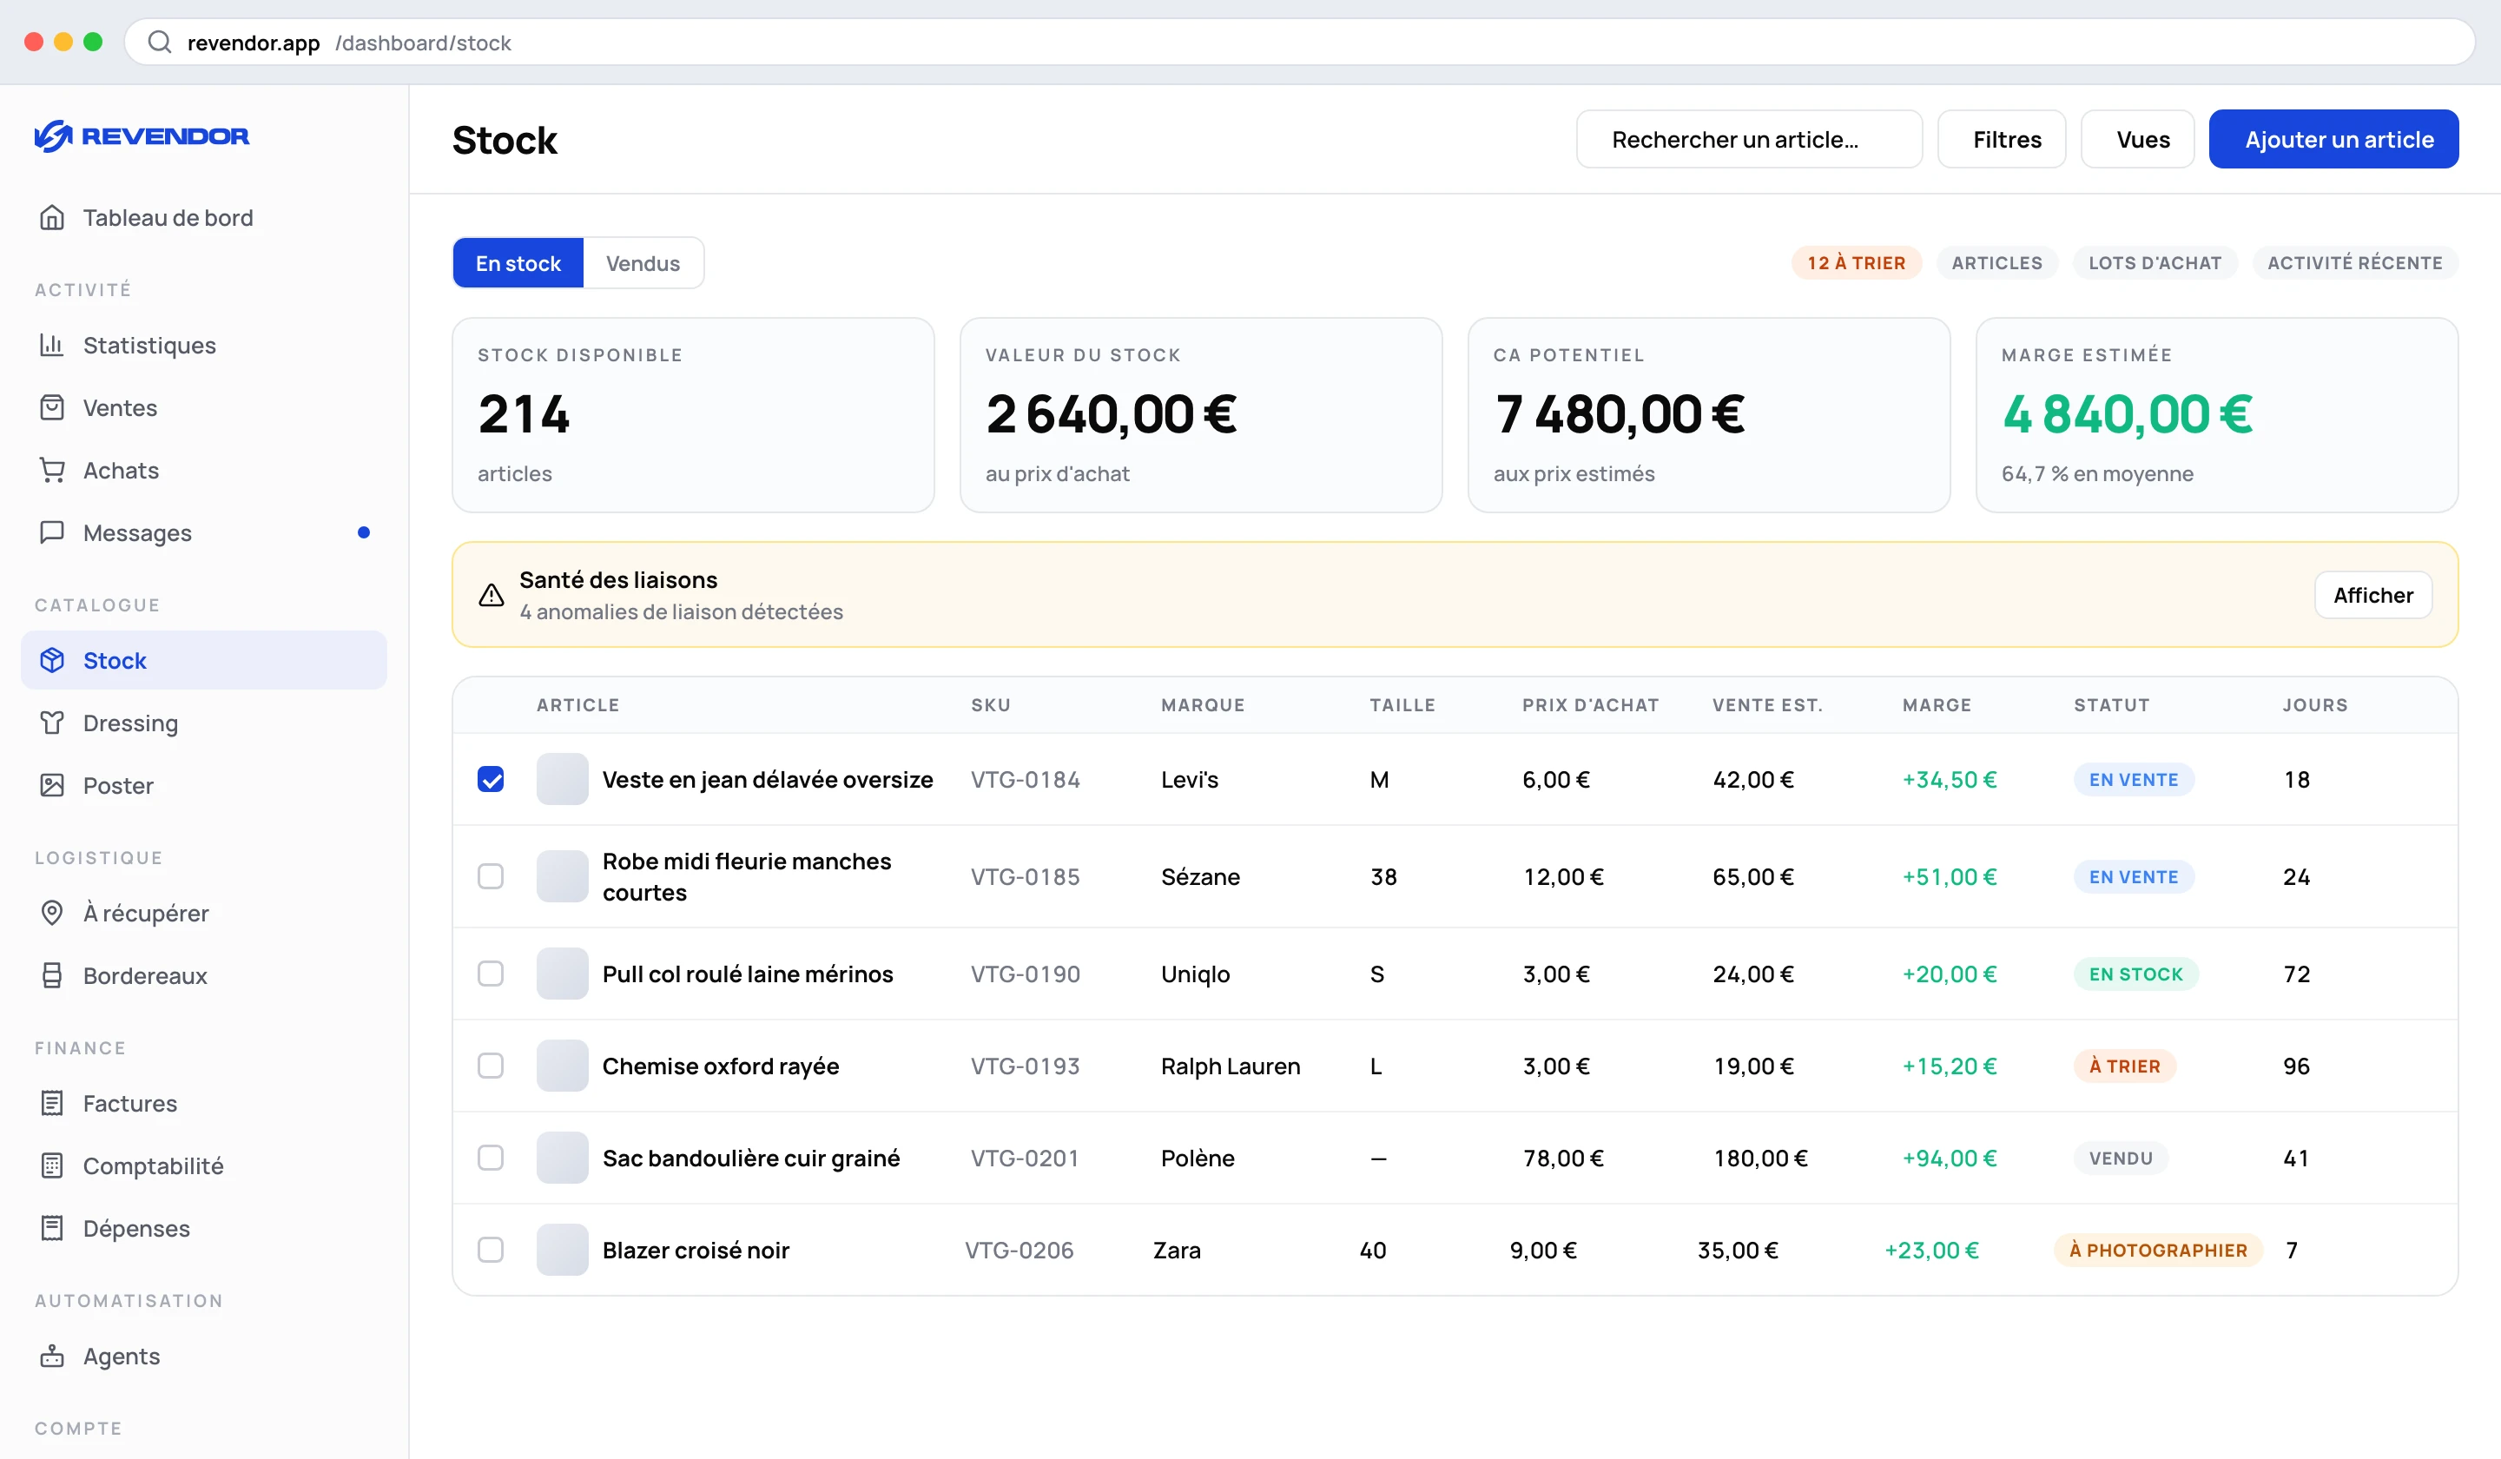
Task: Go to the LOTS D'ACHAT section
Action: (2155, 263)
